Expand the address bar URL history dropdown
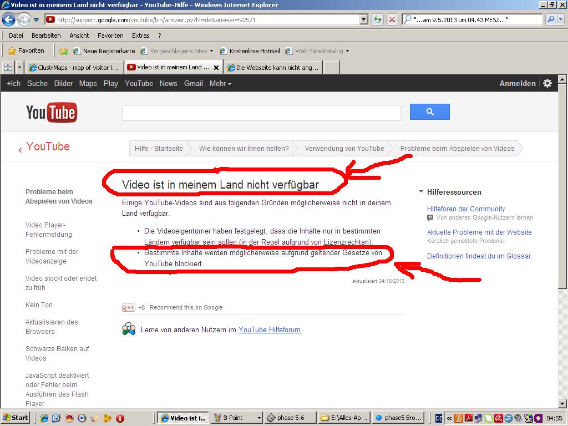Screen dimensions: 568x426 (x=364, y=20)
